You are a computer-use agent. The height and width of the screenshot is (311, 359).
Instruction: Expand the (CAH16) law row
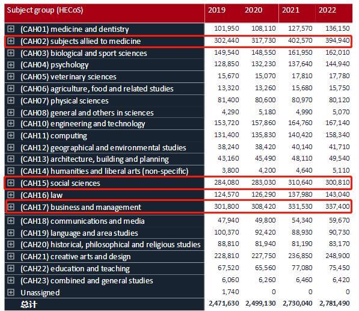(11, 195)
